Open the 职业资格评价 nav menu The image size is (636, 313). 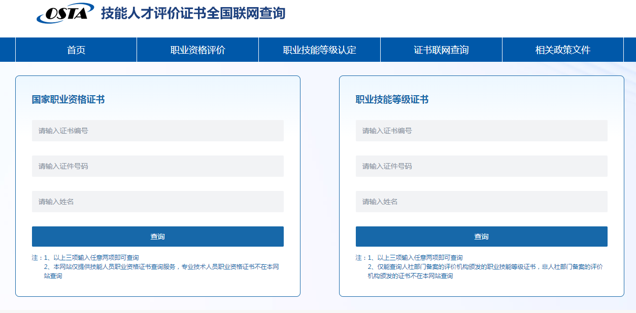click(197, 50)
